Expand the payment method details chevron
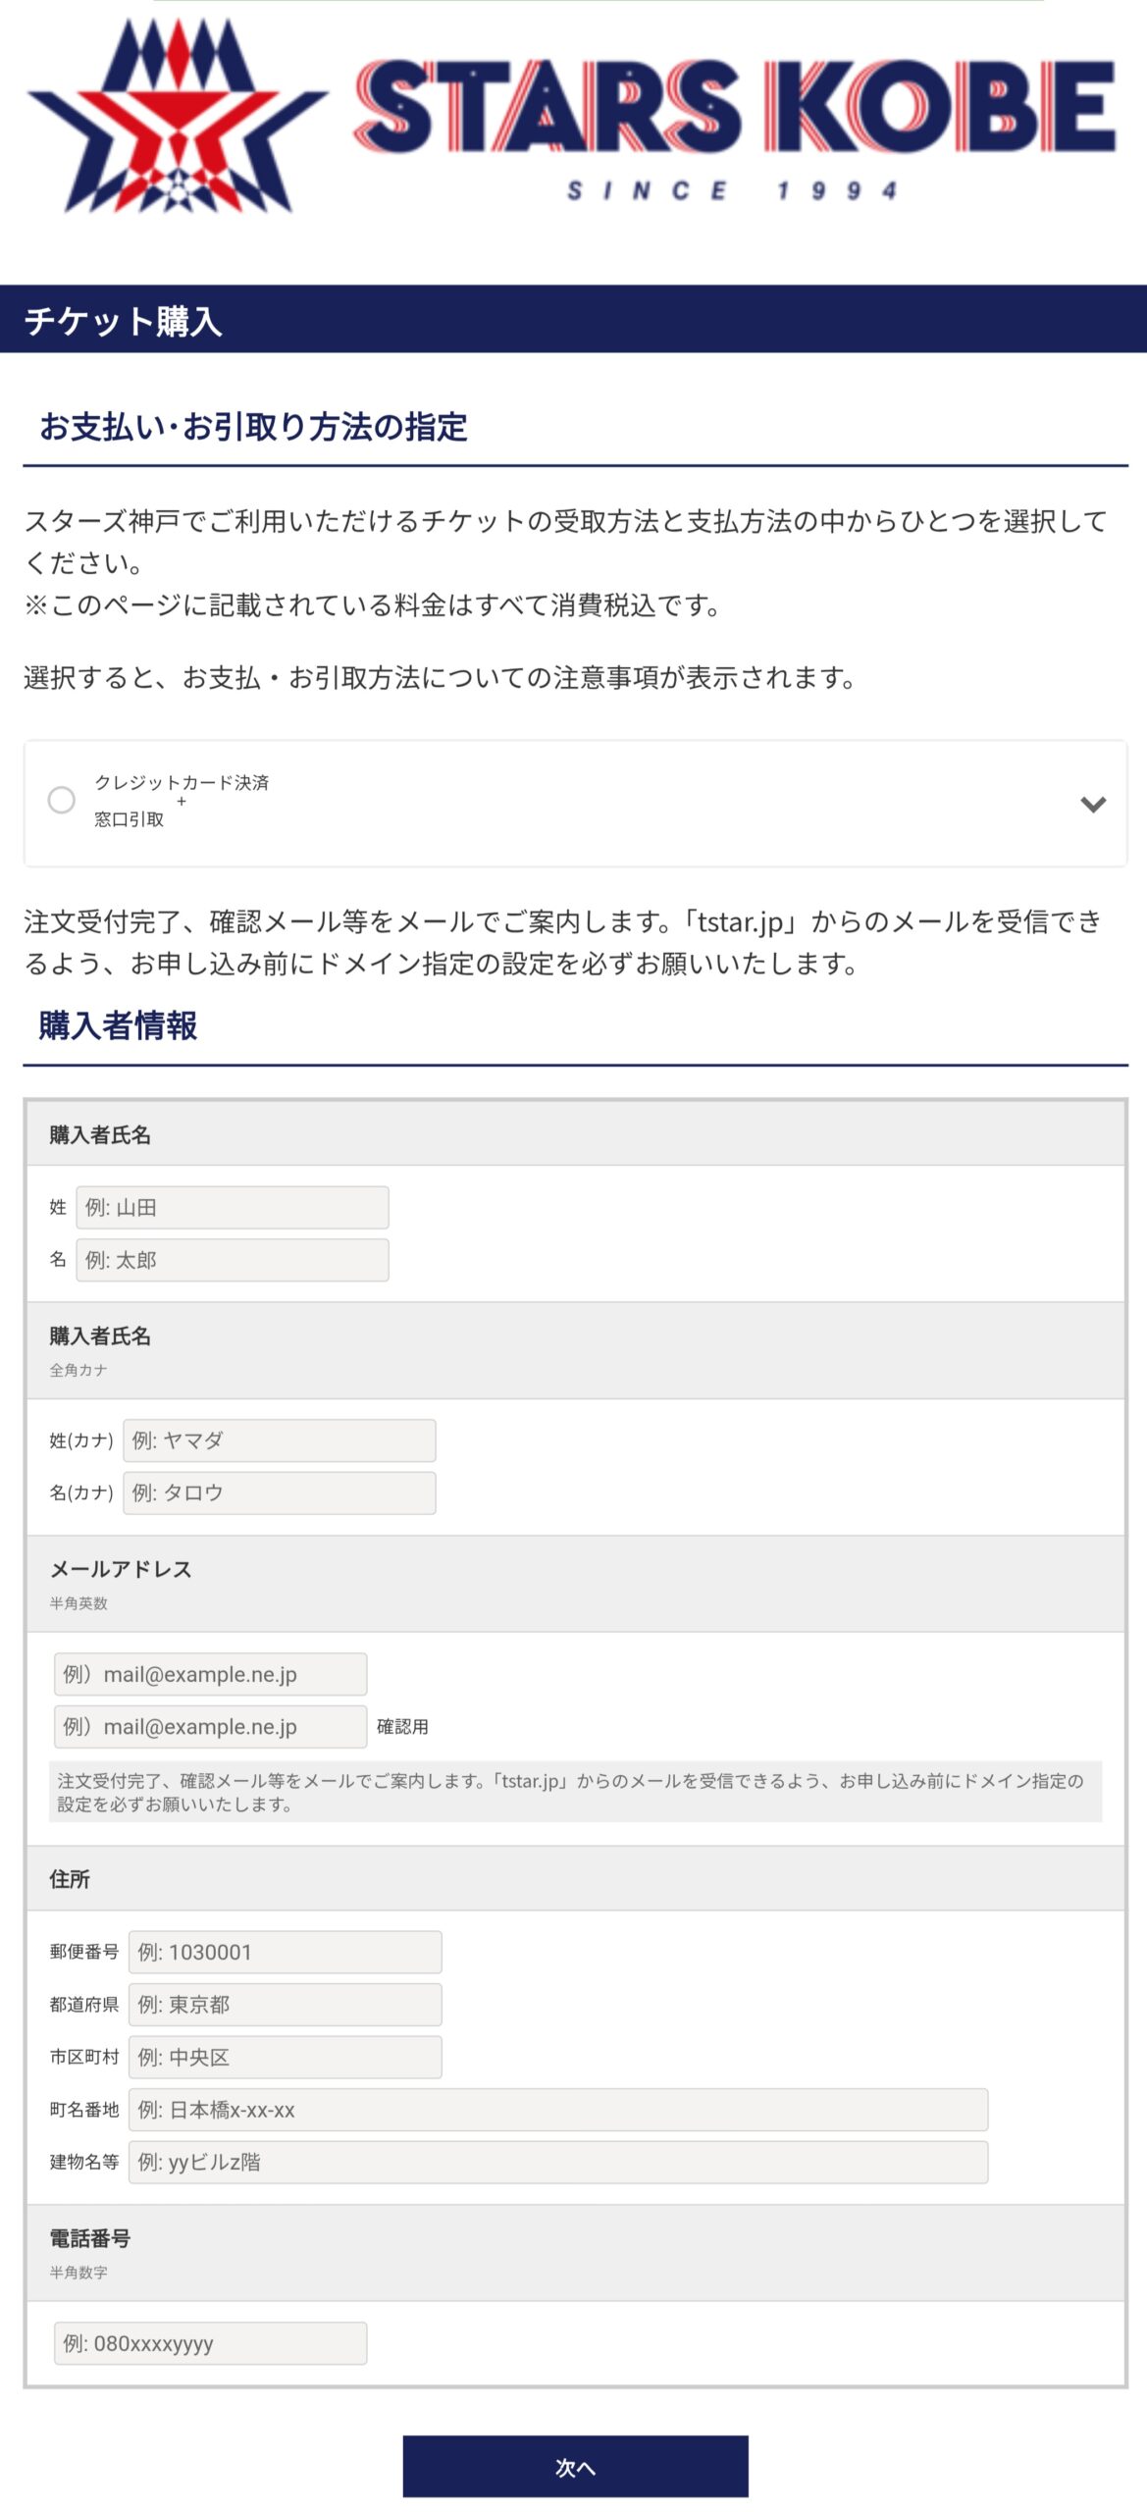 [1093, 804]
